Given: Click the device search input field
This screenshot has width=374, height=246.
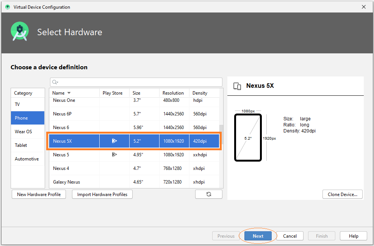Looking at the screenshot, I should 136,82.
